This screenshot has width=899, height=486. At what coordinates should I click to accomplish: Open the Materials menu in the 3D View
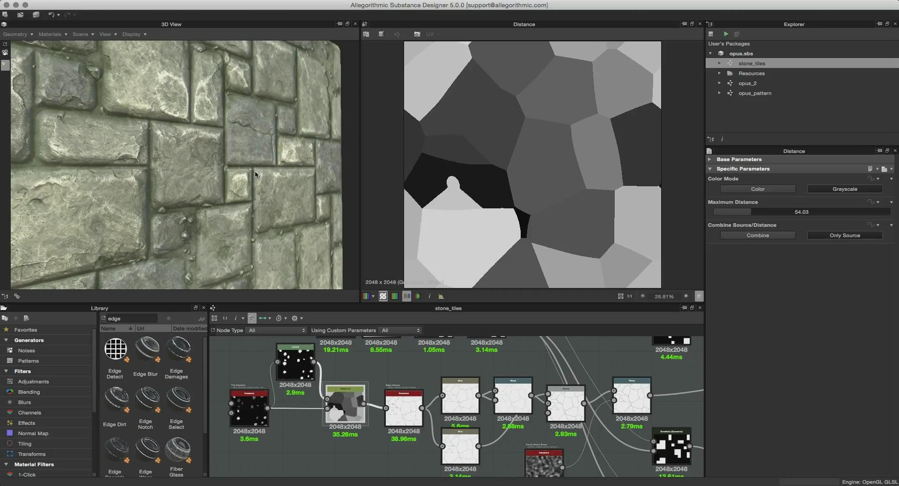(52, 34)
